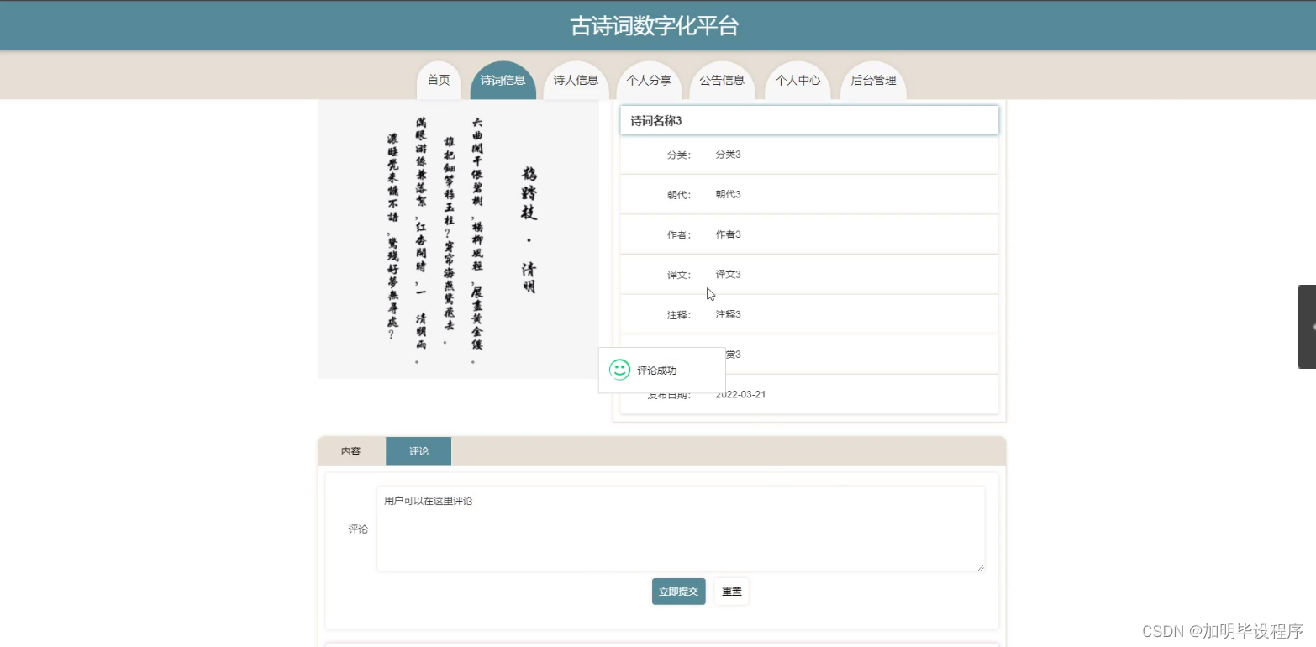Click the 发布日期 date 2022-03-21
This screenshot has width=1316, height=647.
(740, 394)
